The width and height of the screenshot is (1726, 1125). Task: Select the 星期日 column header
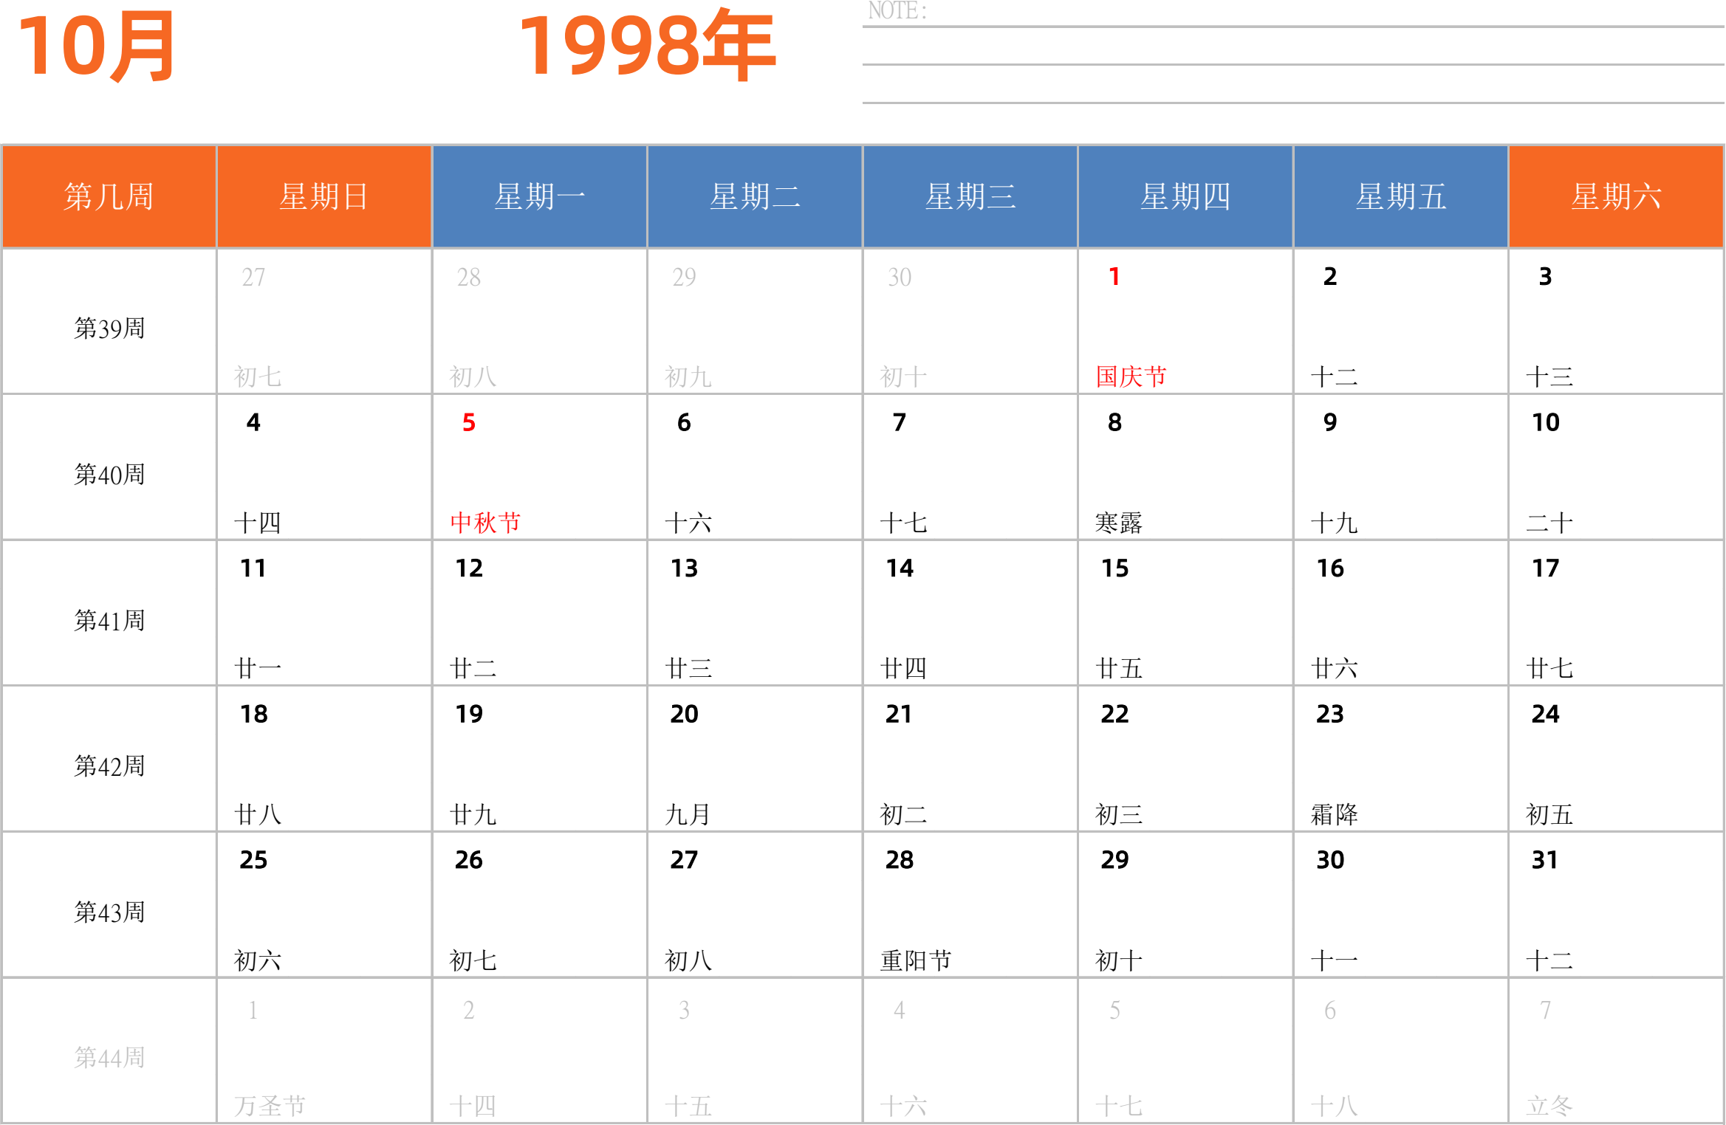(x=324, y=196)
